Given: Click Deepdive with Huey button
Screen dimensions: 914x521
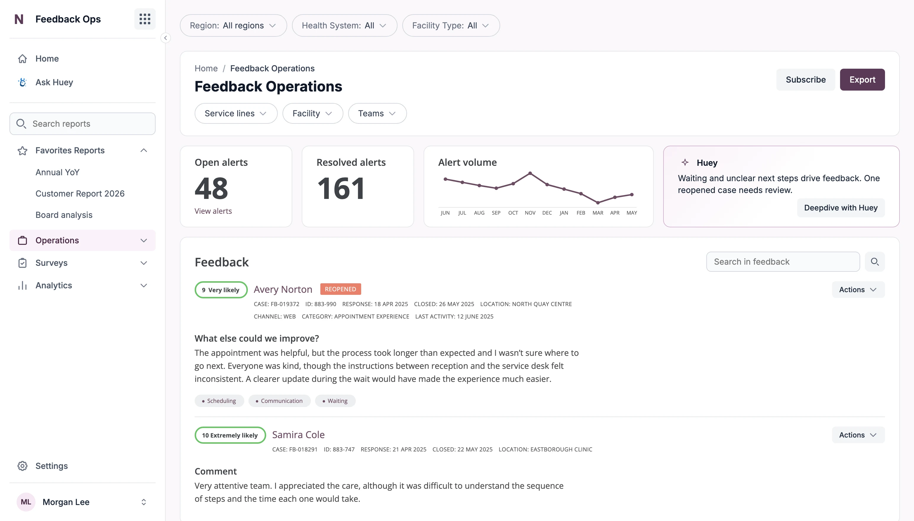Looking at the screenshot, I should [x=841, y=208].
